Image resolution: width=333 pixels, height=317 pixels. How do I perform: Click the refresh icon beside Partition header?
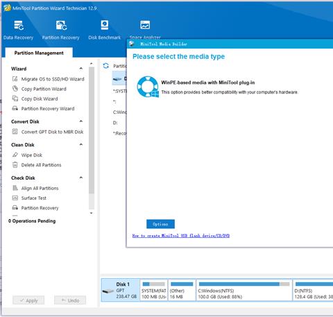[106, 66]
